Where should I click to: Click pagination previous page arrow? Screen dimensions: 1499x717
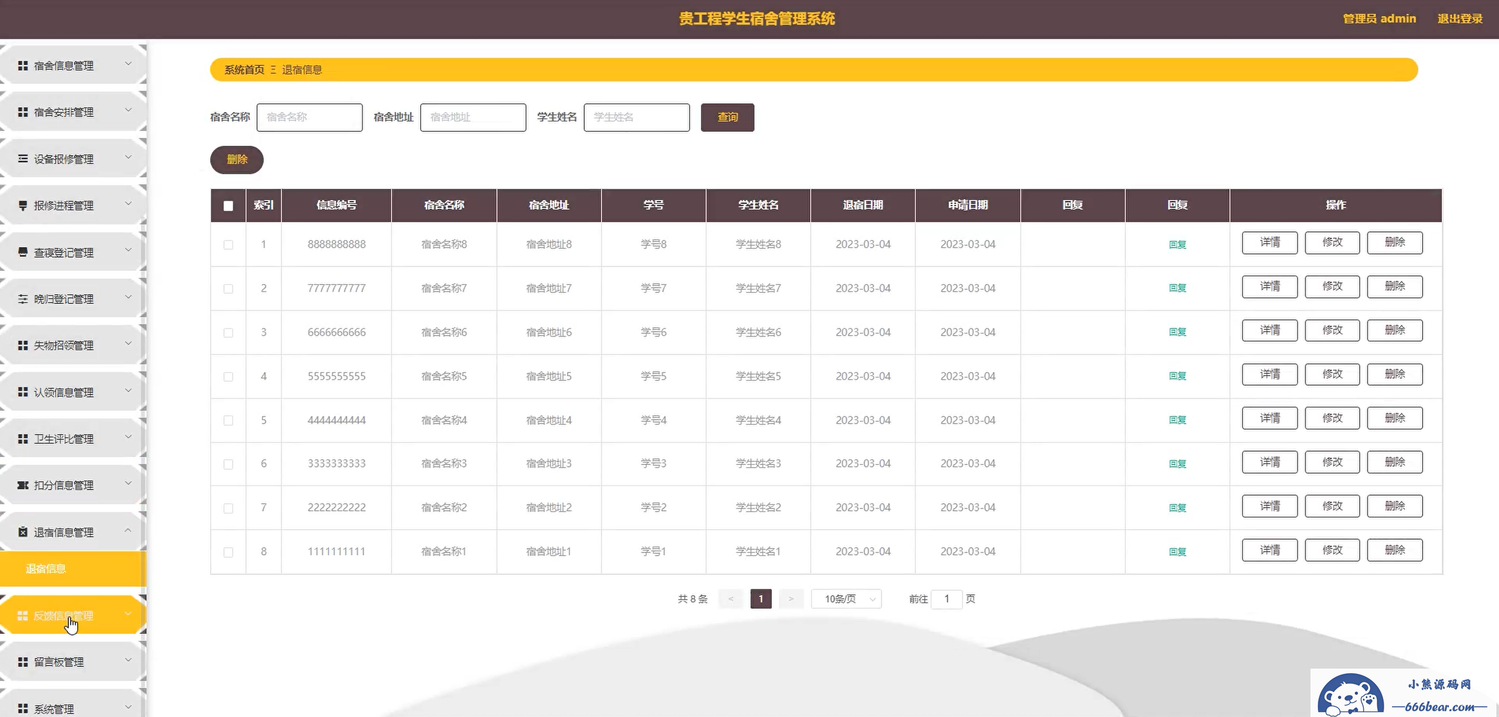(x=730, y=599)
